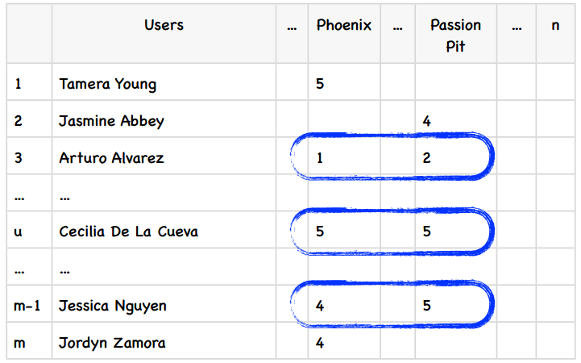Select the Jordyn Zamora name cell

coord(112,343)
